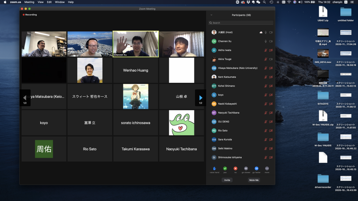This screenshot has height=201, width=358.
Task: Open the Apple menu
Action: tap(5, 2)
